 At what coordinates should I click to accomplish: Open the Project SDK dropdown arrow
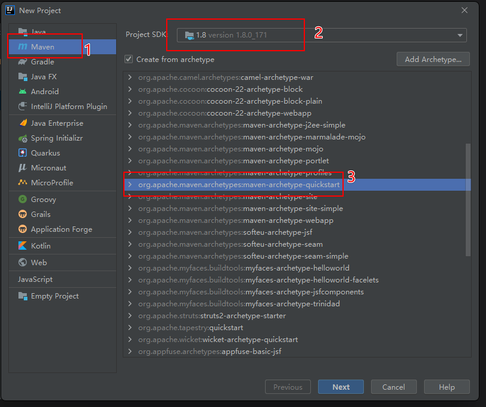(460, 35)
